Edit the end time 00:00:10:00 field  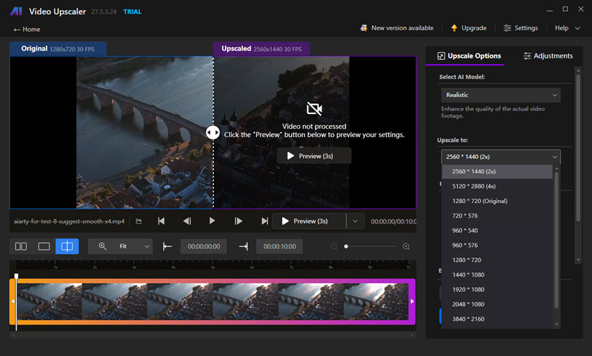click(x=280, y=246)
